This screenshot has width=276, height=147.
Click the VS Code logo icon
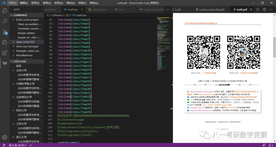coord(3,3)
